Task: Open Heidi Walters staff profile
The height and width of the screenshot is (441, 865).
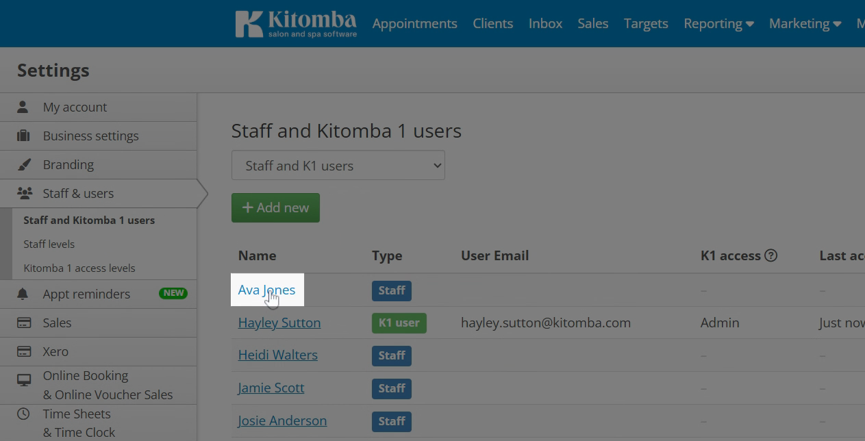Action: 277,355
